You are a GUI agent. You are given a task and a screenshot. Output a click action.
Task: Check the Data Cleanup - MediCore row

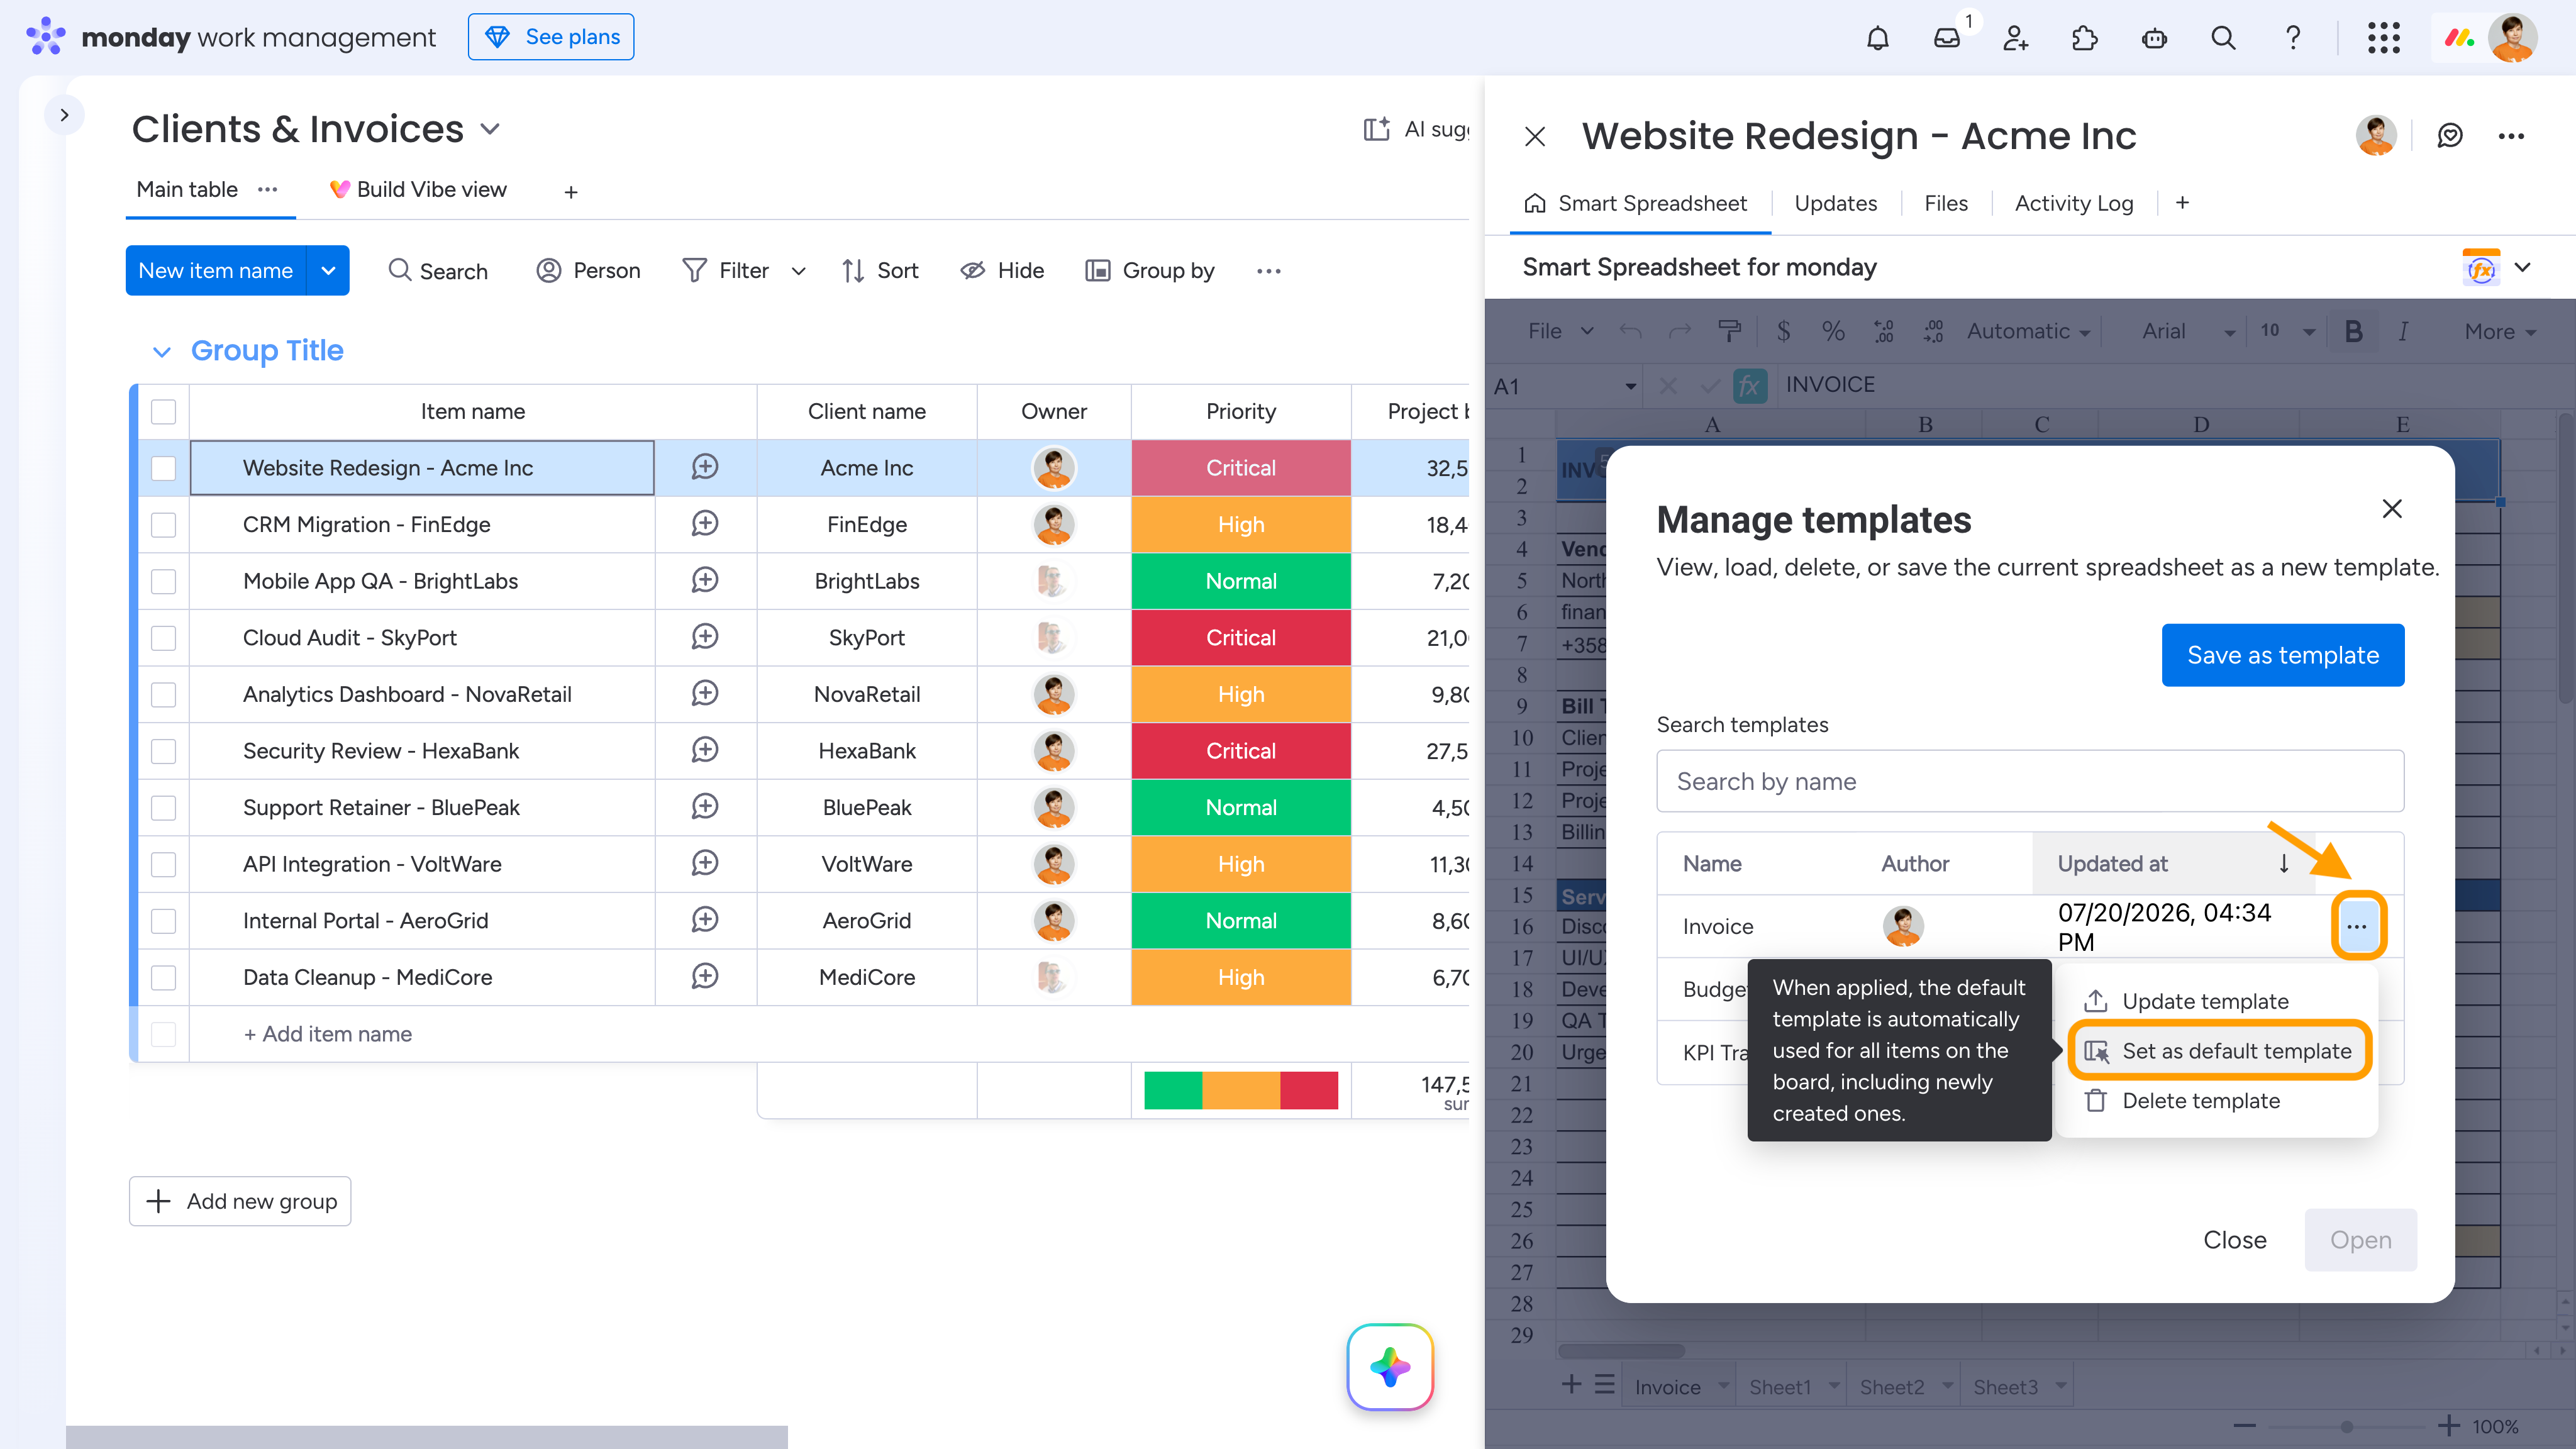163,977
